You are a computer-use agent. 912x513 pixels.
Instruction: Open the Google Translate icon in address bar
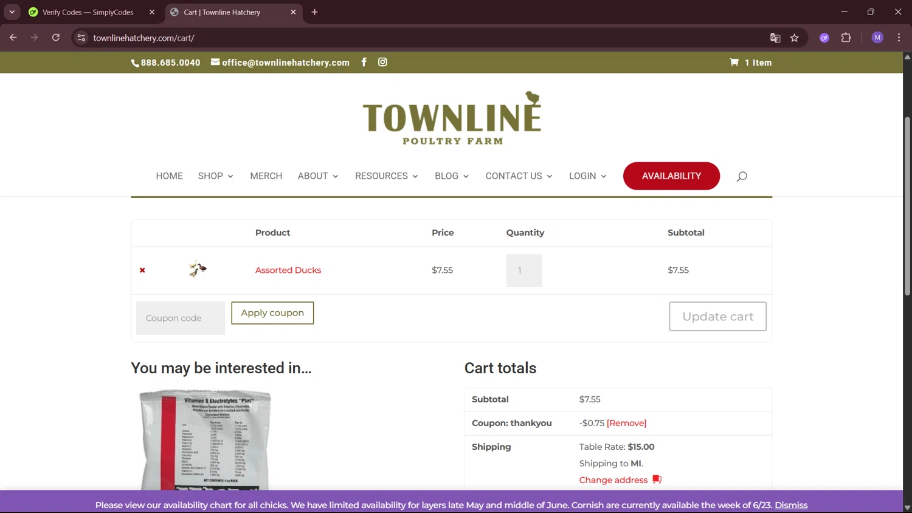[775, 38]
